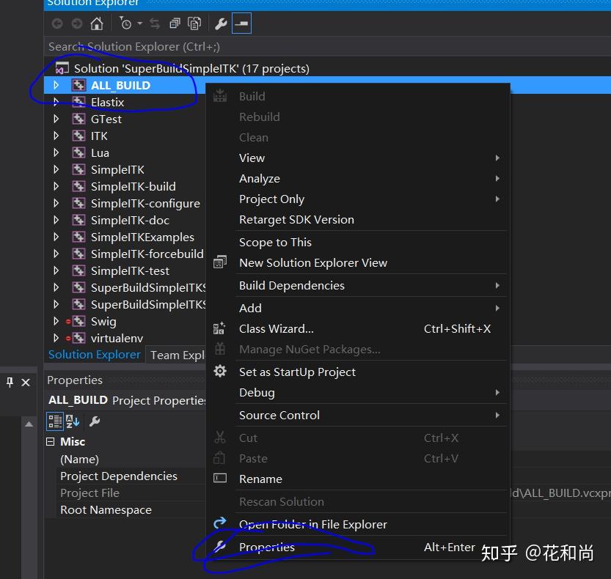This screenshot has height=579, width=611.
Task: Switch to the Team Explorer tab
Action: 176,354
